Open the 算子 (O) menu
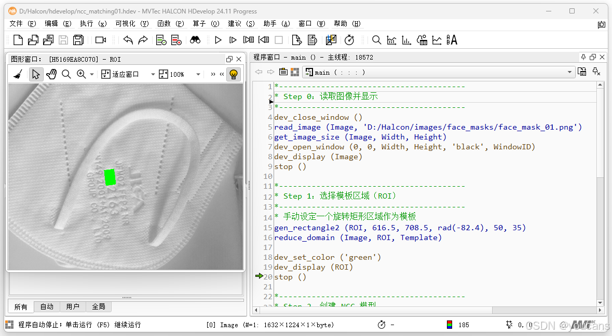The height and width of the screenshot is (336, 612). click(x=206, y=23)
